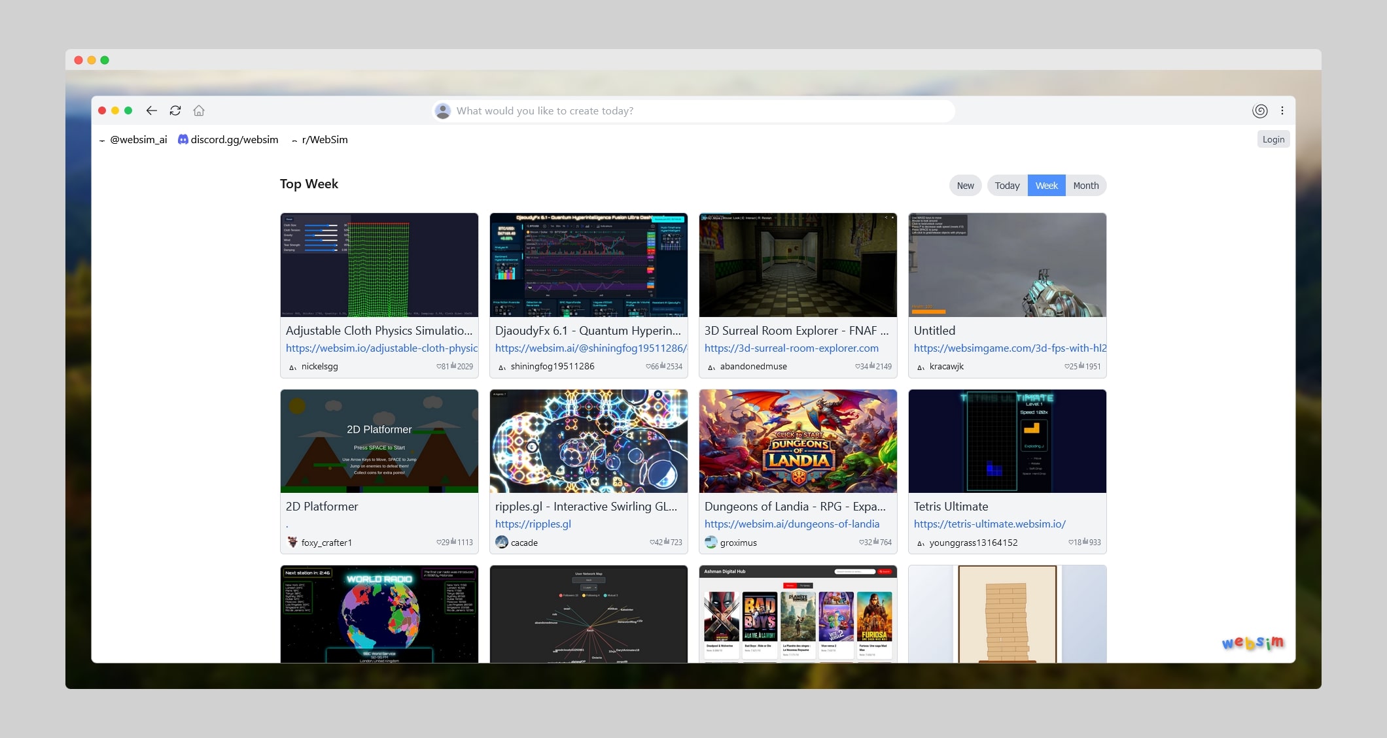Screen dimensions: 1387x738
Task: Open the DjaoudyFx trading dashboard thumbnail
Action: [x=589, y=265]
